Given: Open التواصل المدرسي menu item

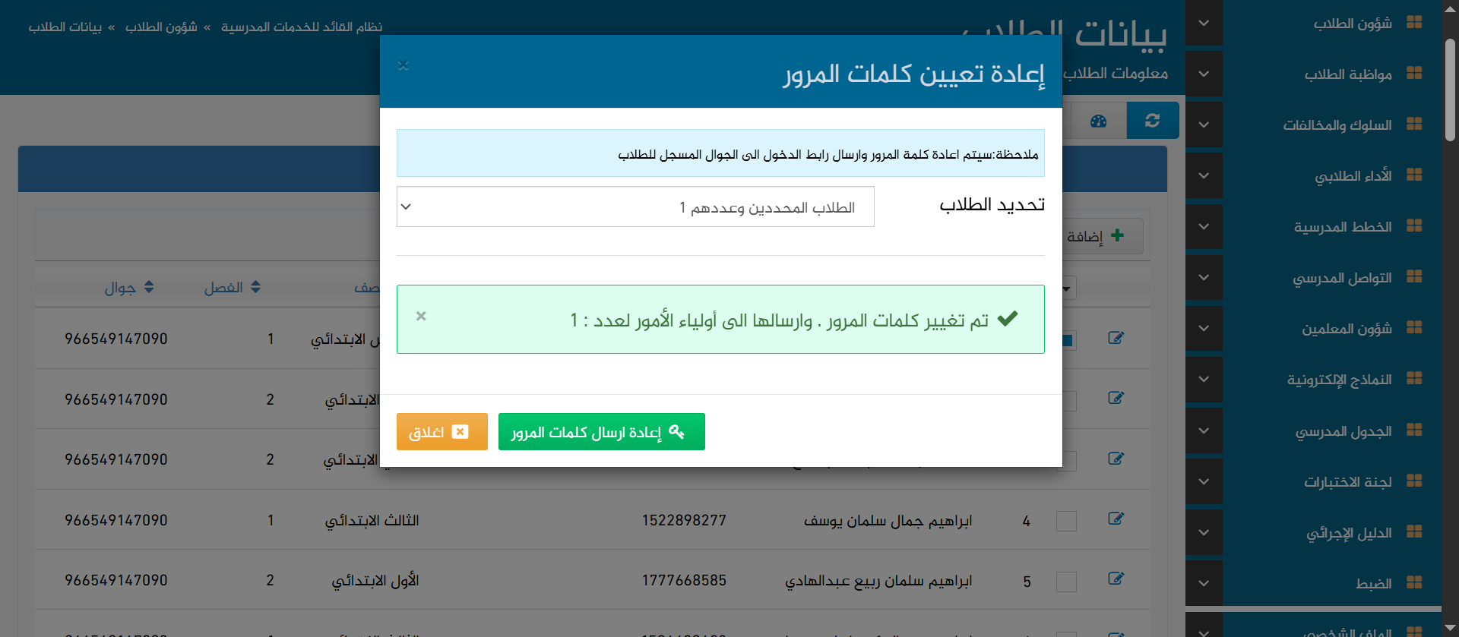Looking at the screenshot, I should point(1342,278).
